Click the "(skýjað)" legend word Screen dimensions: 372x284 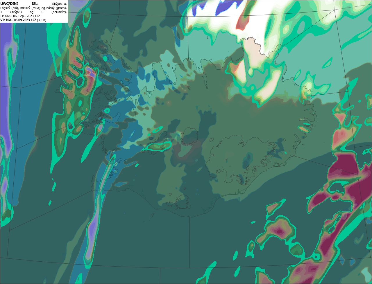tap(16, 12)
